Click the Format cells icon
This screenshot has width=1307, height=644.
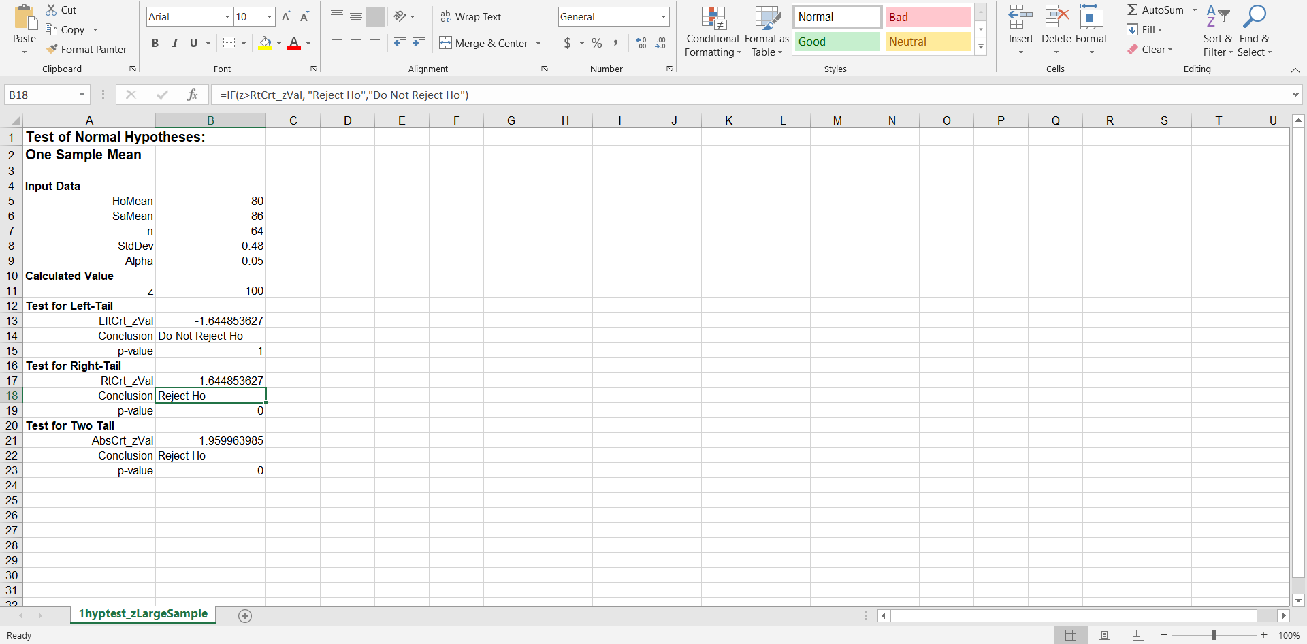point(1091,17)
